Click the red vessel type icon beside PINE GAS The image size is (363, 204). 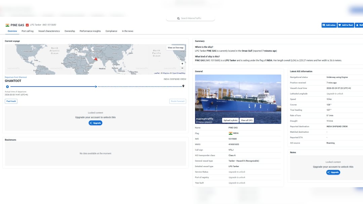point(27,25)
